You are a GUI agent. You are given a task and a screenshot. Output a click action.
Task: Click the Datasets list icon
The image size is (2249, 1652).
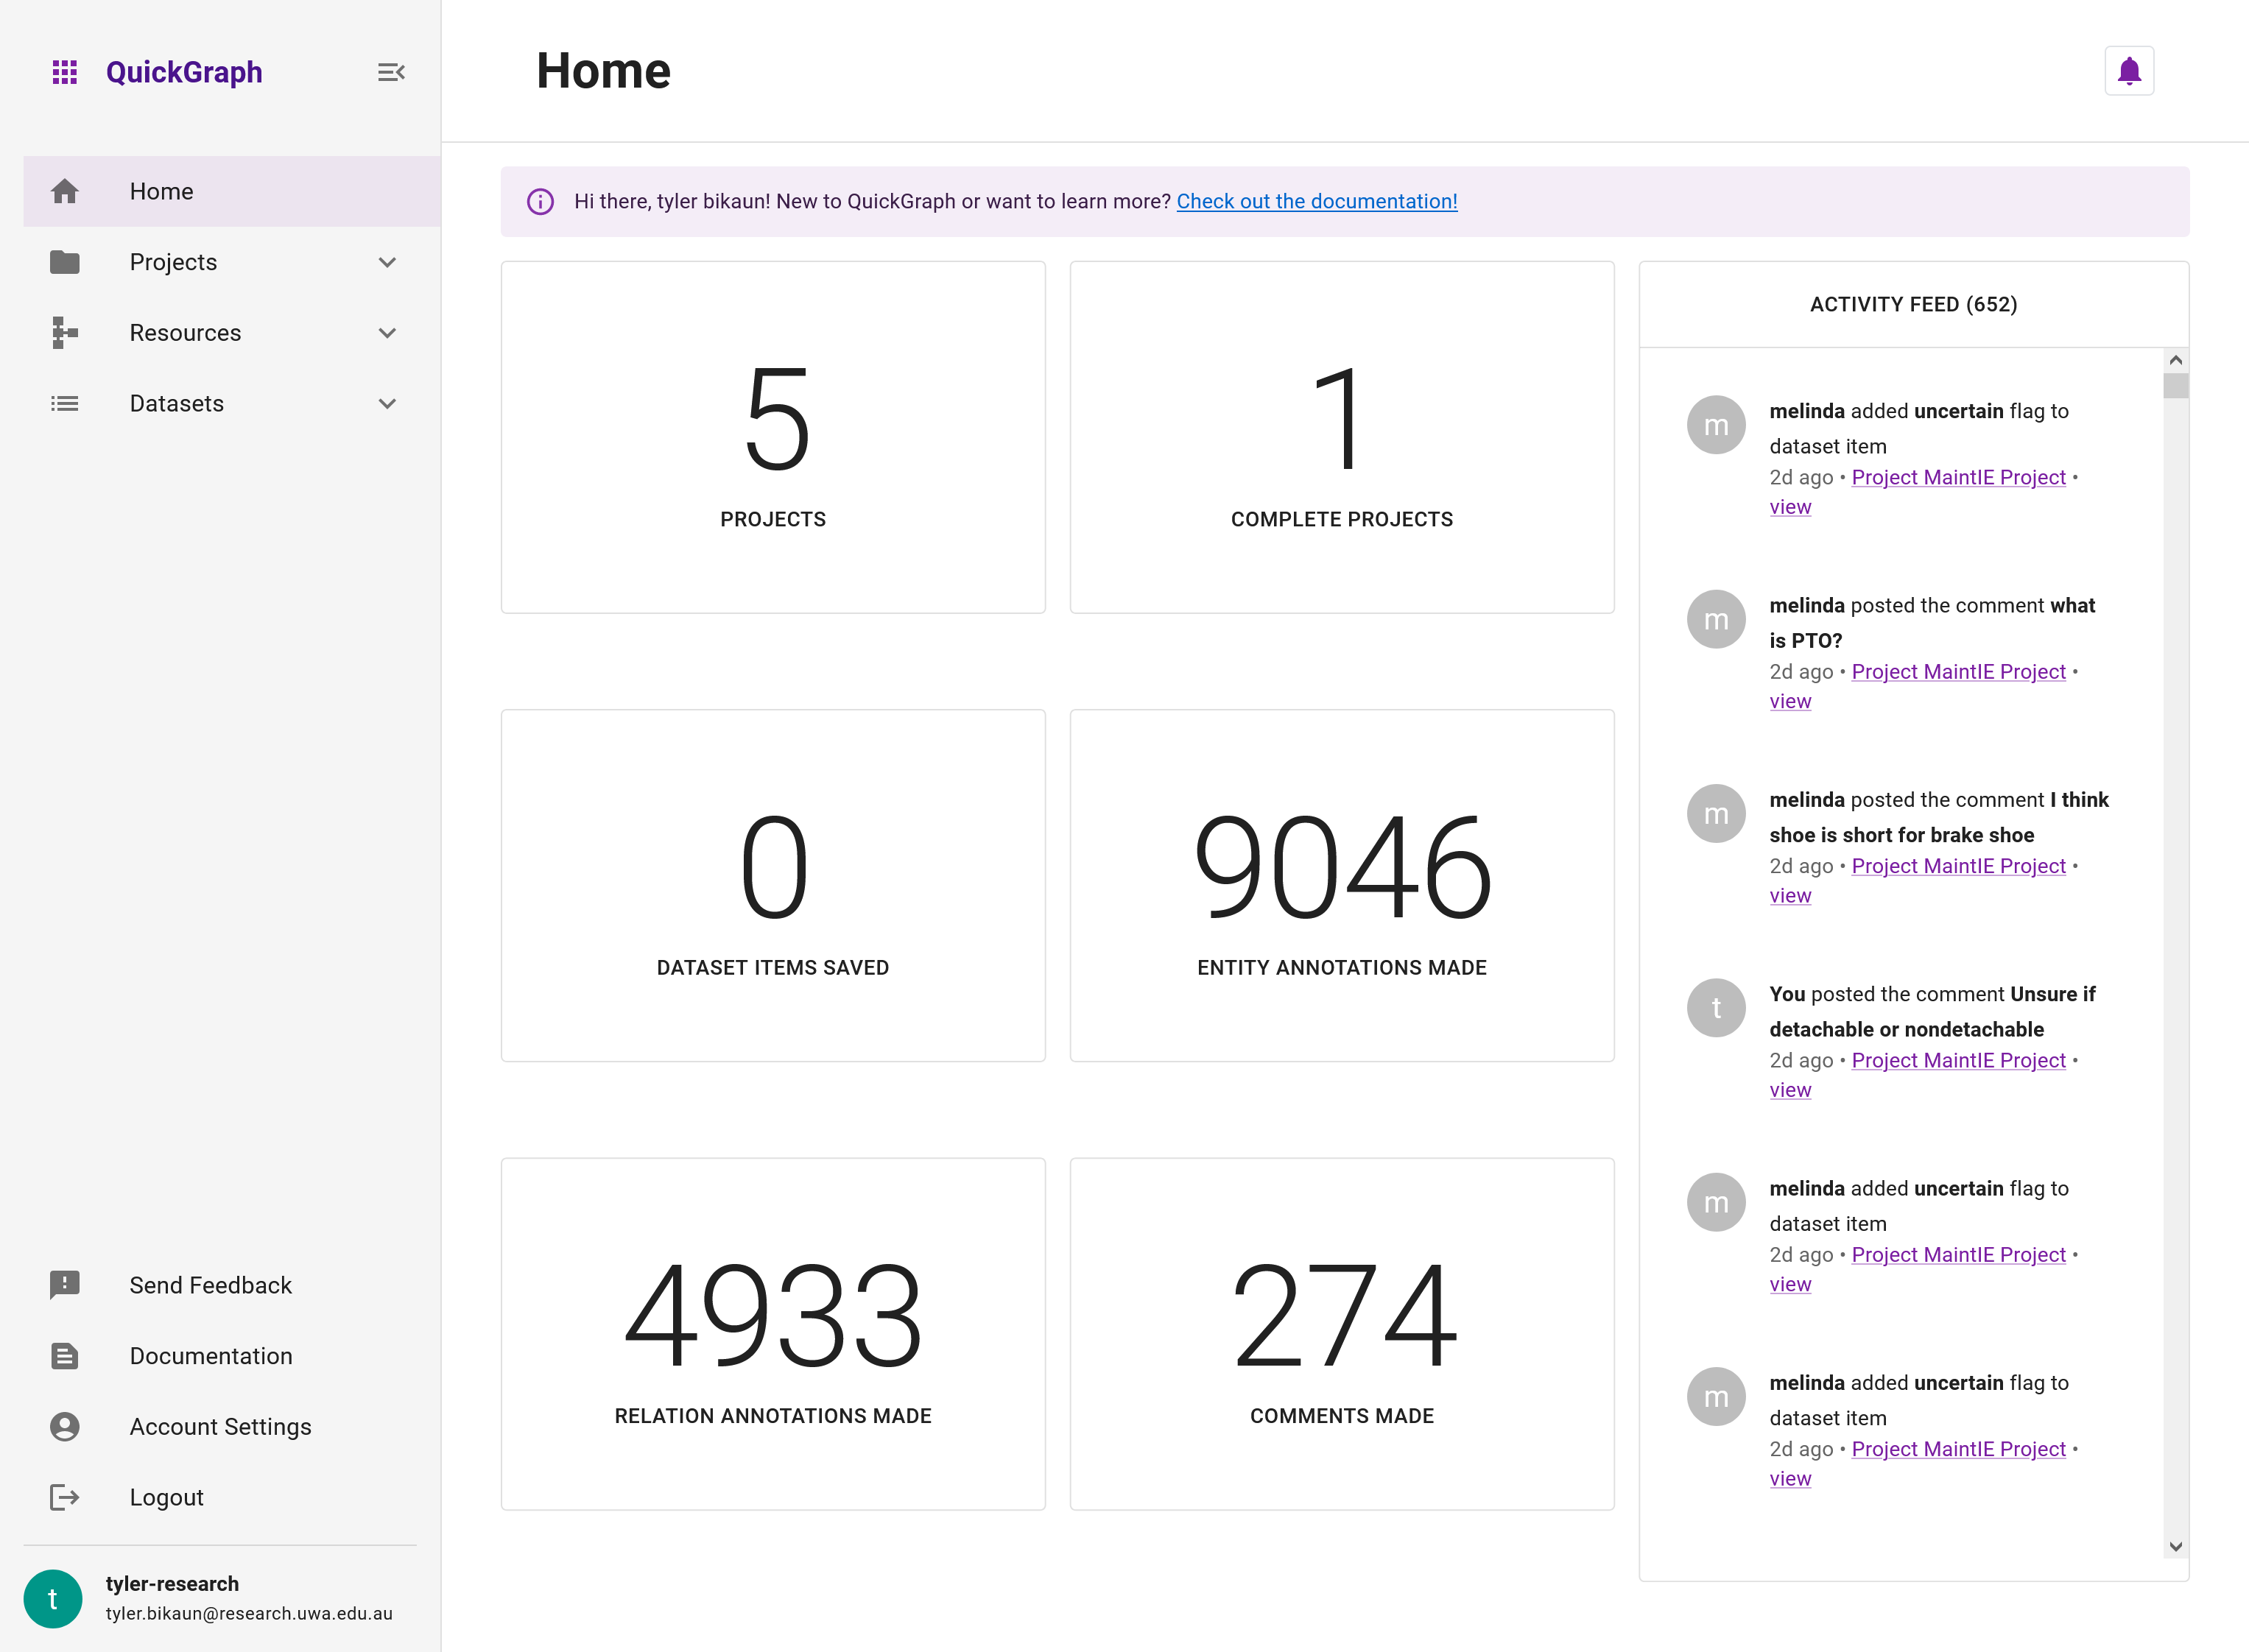[64, 403]
